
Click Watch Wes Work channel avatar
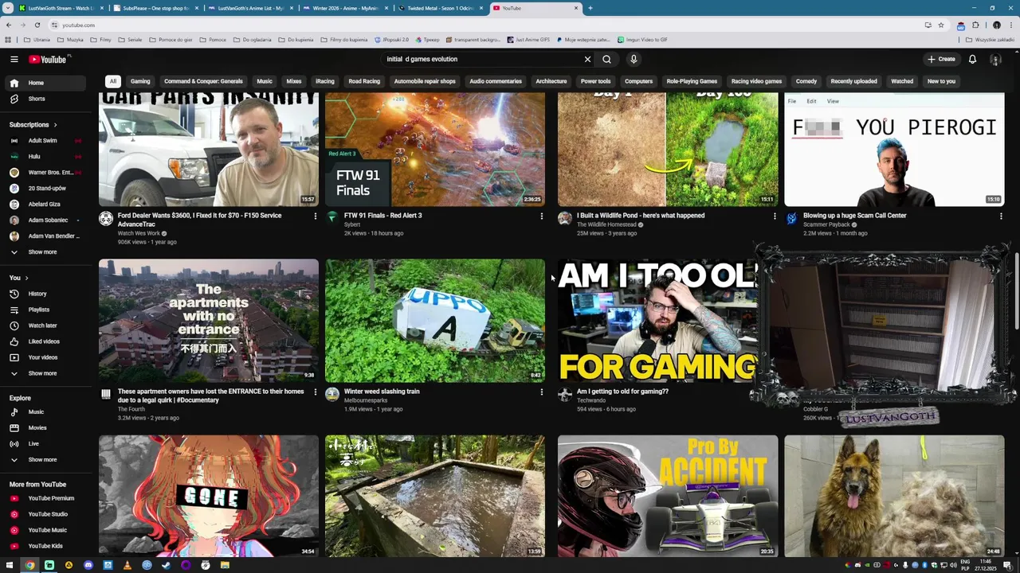pyautogui.click(x=106, y=218)
